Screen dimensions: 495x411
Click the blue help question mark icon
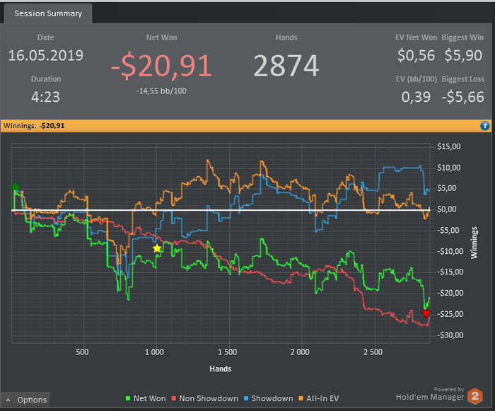click(484, 126)
